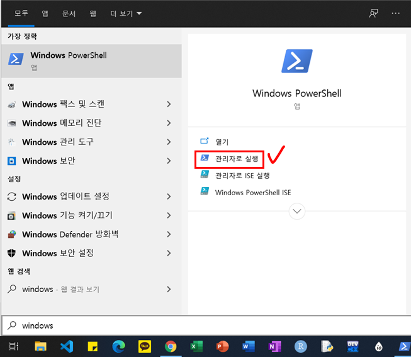The height and width of the screenshot is (357, 411).
Task: Click the large PowerShell logo in preview pane
Action: point(296,61)
